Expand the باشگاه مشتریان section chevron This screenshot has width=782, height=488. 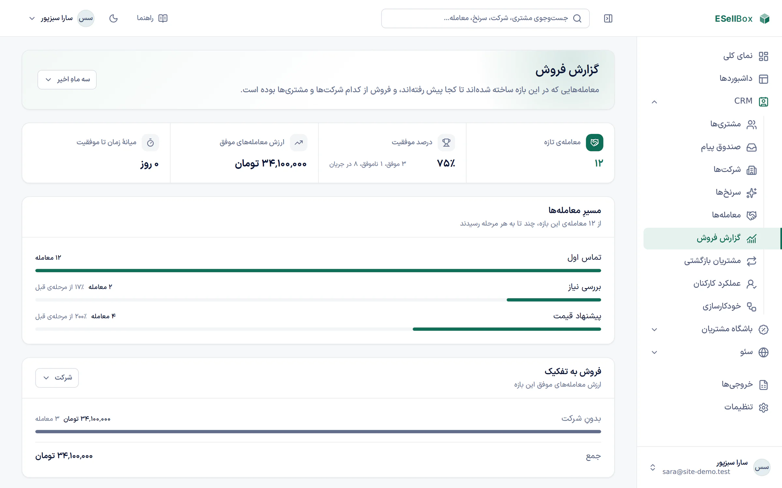pyautogui.click(x=654, y=330)
